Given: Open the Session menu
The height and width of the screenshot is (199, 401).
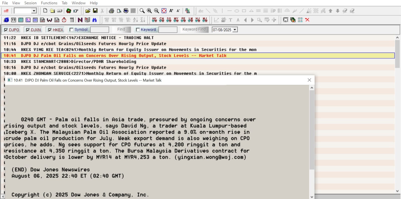Looking at the screenshot, I should [30, 3].
